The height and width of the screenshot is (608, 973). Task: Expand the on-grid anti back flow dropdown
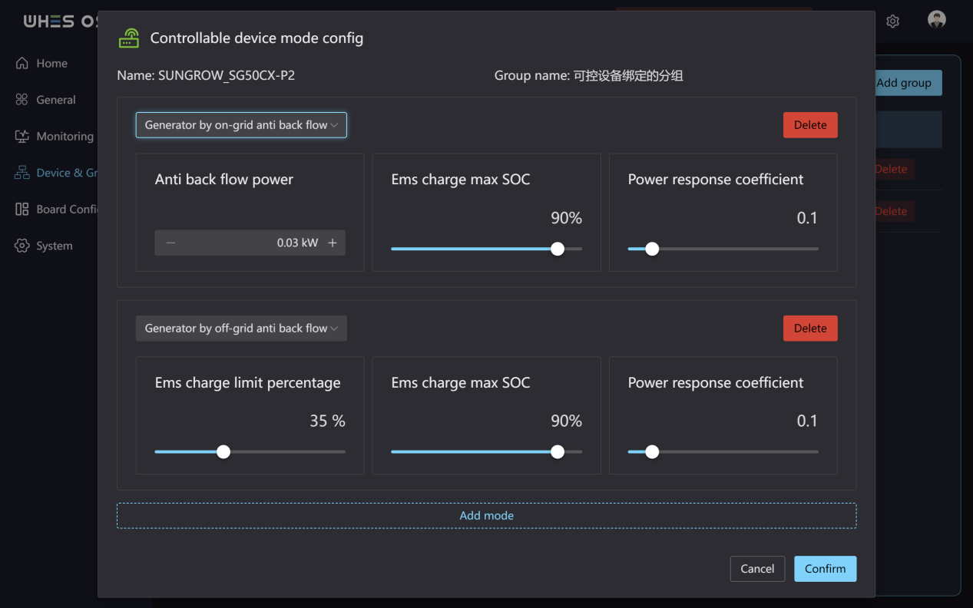(241, 125)
